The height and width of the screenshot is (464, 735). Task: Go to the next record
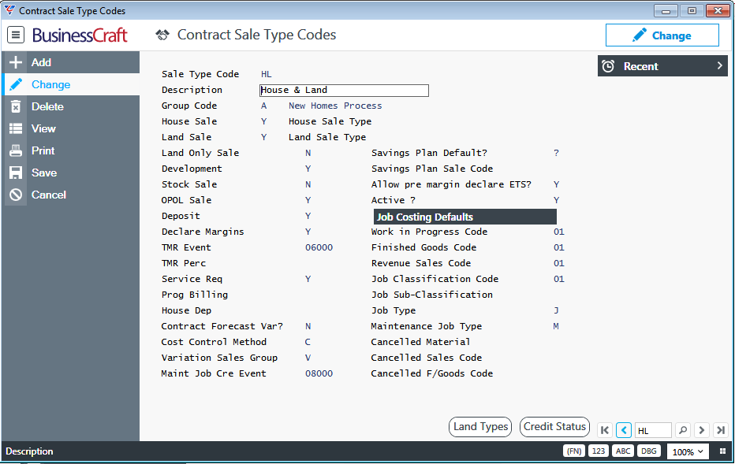[702, 430]
